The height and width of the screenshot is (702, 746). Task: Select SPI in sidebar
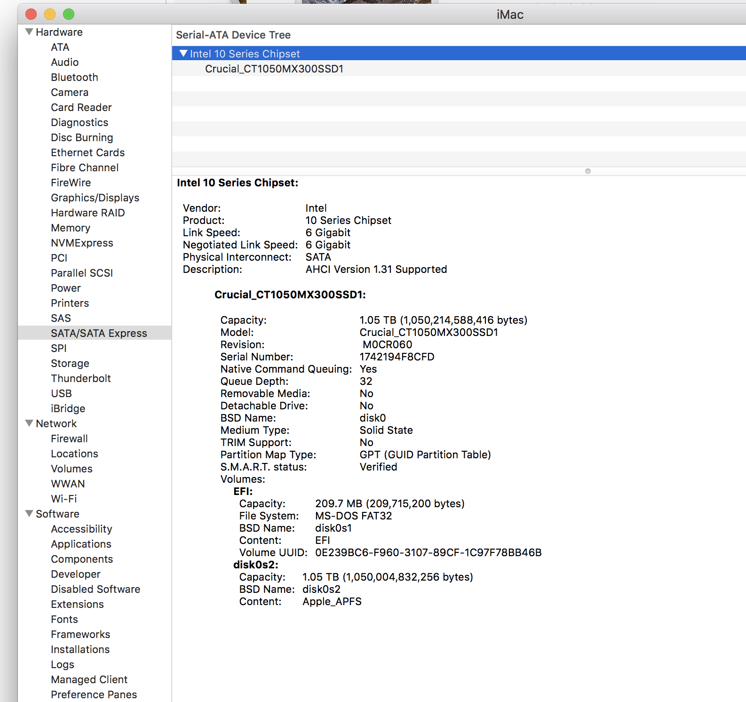pos(59,348)
